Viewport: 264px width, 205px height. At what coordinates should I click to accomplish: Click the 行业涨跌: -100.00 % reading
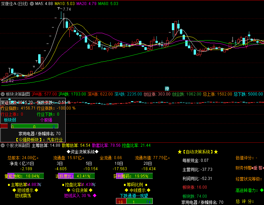[56, 108]
